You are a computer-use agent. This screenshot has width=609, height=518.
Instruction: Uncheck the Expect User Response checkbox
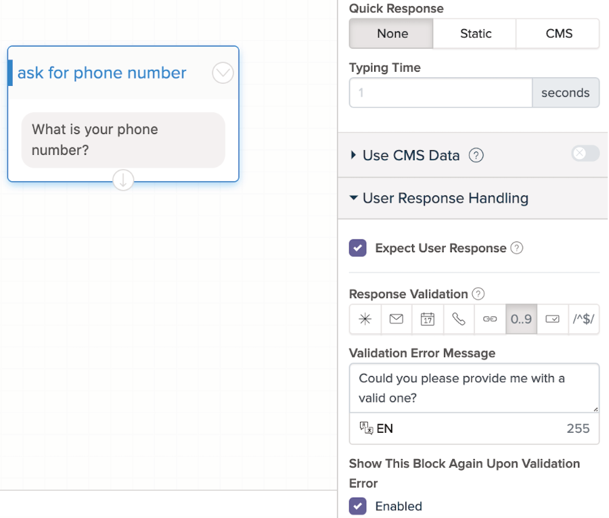tap(358, 248)
